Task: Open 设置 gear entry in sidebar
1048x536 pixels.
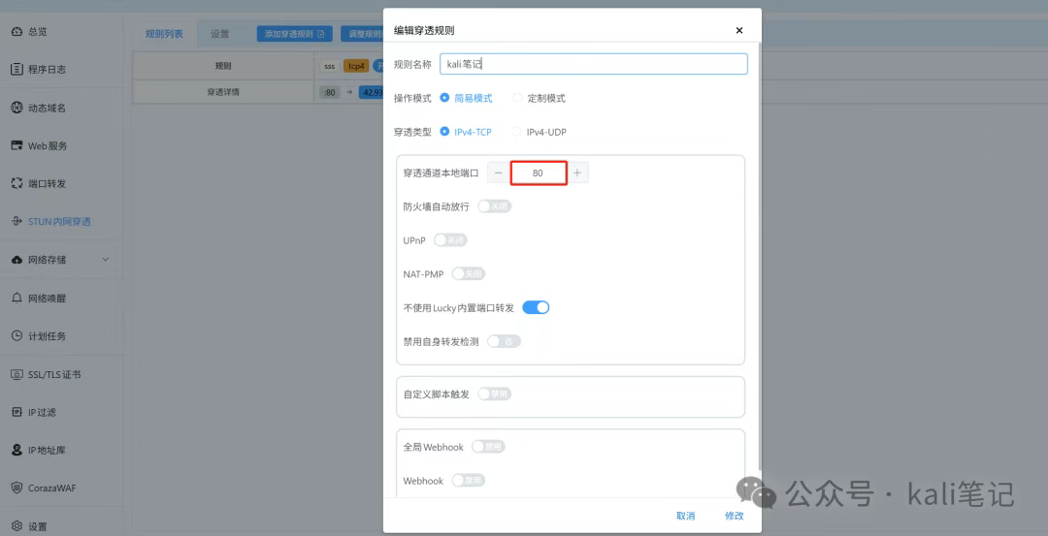Action: point(16,526)
